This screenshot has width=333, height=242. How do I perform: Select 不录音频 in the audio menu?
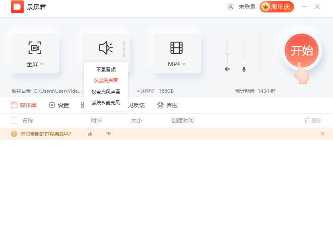coord(106,69)
